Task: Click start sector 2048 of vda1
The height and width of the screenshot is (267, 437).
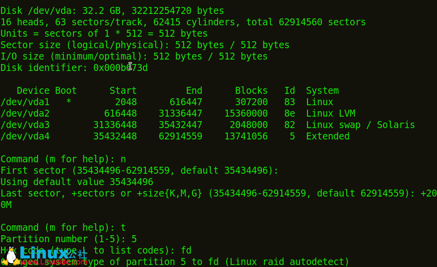Action: tap(126, 102)
